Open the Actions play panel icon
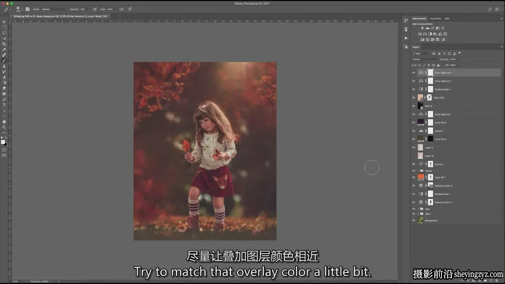 click(x=406, y=38)
